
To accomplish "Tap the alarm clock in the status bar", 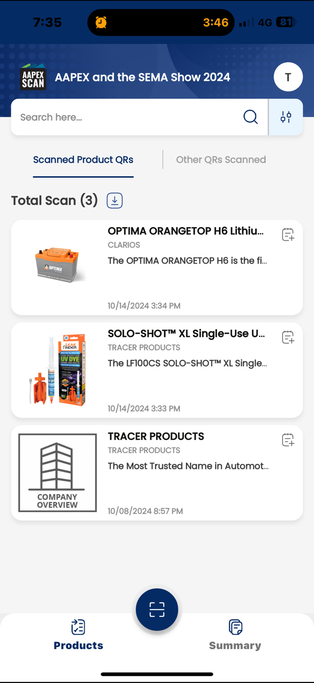I will pyautogui.click(x=101, y=22).
